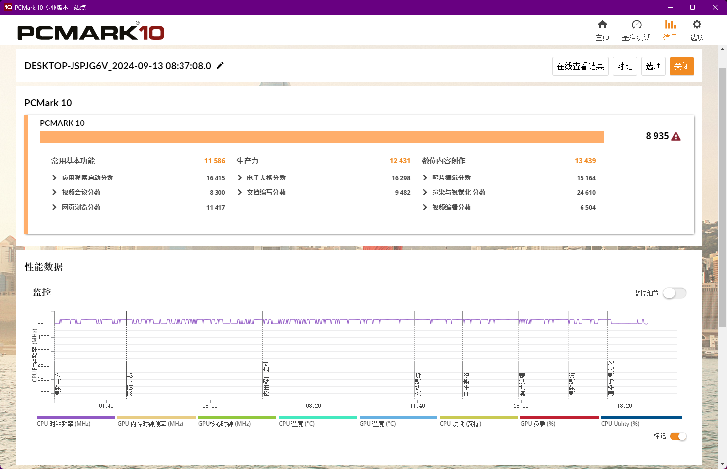Select the results (结果) bar chart icon
This screenshot has height=469, width=727.
pos(670,25)
